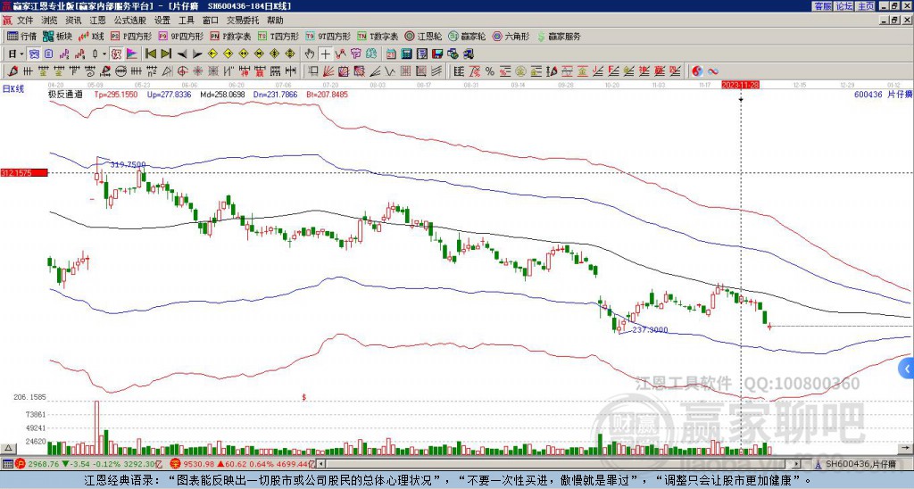Open the 主页 link
The width and height of the screenshot is (914, 489).
point(865,6)
